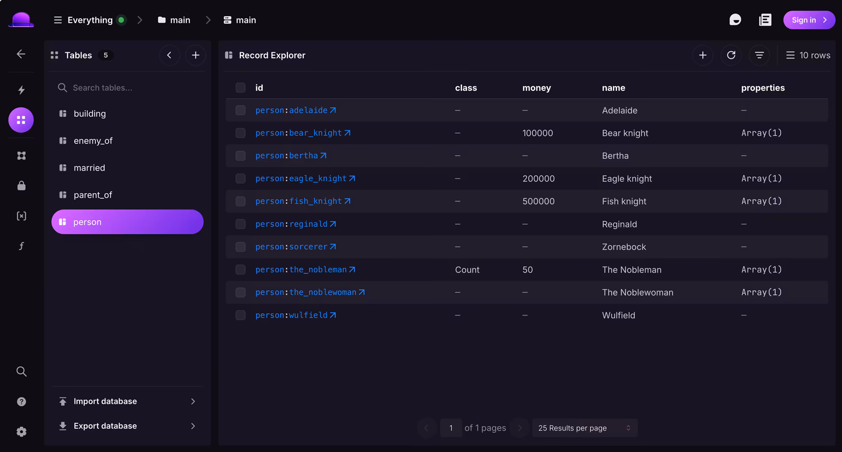Viewport: 842px width, 452px height.
Task: Open the person:reginald record link
Action: click(296, 224)
